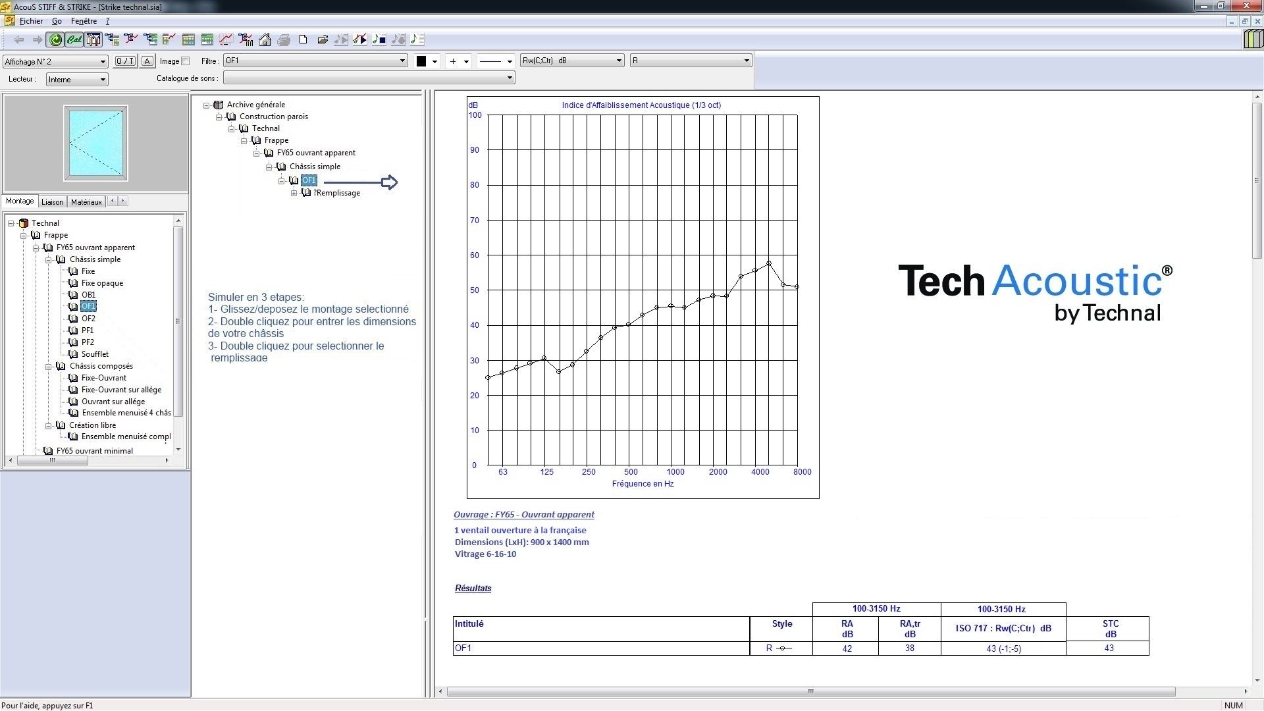This screenshot has width=1264, height=711.
Task: Click the forward arrow toolbar icon
Action: pos(38,40)
